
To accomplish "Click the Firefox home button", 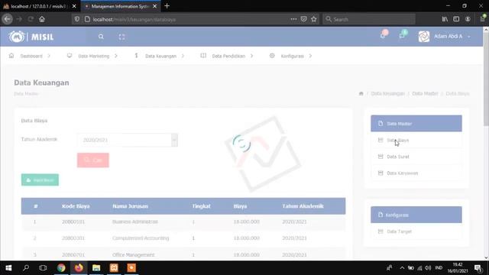I will pos(42,19).
